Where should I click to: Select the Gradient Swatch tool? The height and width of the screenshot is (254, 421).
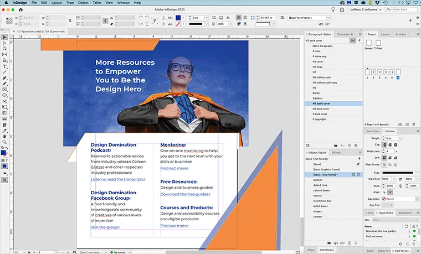coord(4,113)
